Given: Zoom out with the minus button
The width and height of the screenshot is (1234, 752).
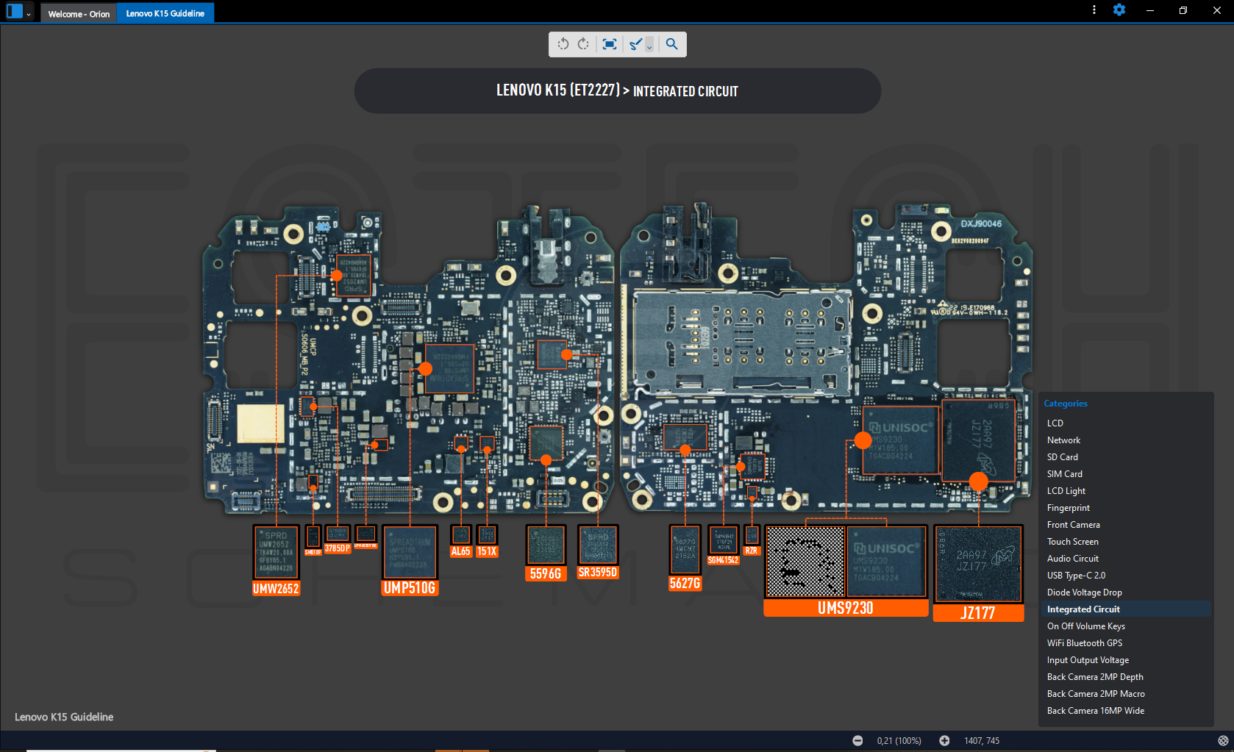Looking at the screenshot, I should pos(857,741).
